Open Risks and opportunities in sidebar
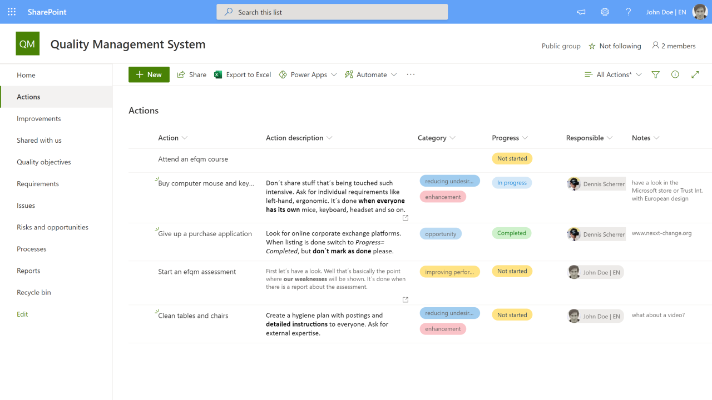This screenshot has height=400, width=712. (x=52, y=227)
